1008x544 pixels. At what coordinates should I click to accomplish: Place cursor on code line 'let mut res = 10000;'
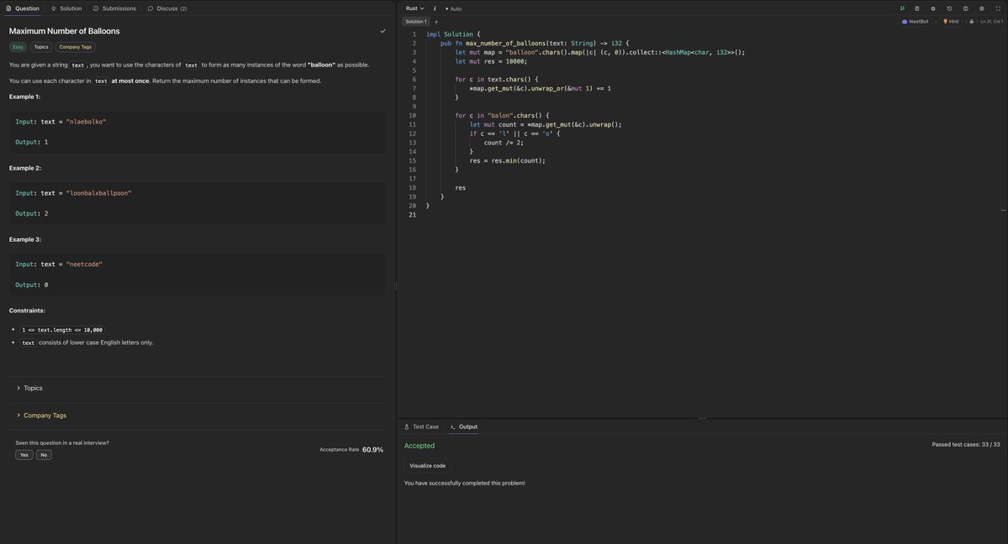pyautogui.click(x=491, y=61)
